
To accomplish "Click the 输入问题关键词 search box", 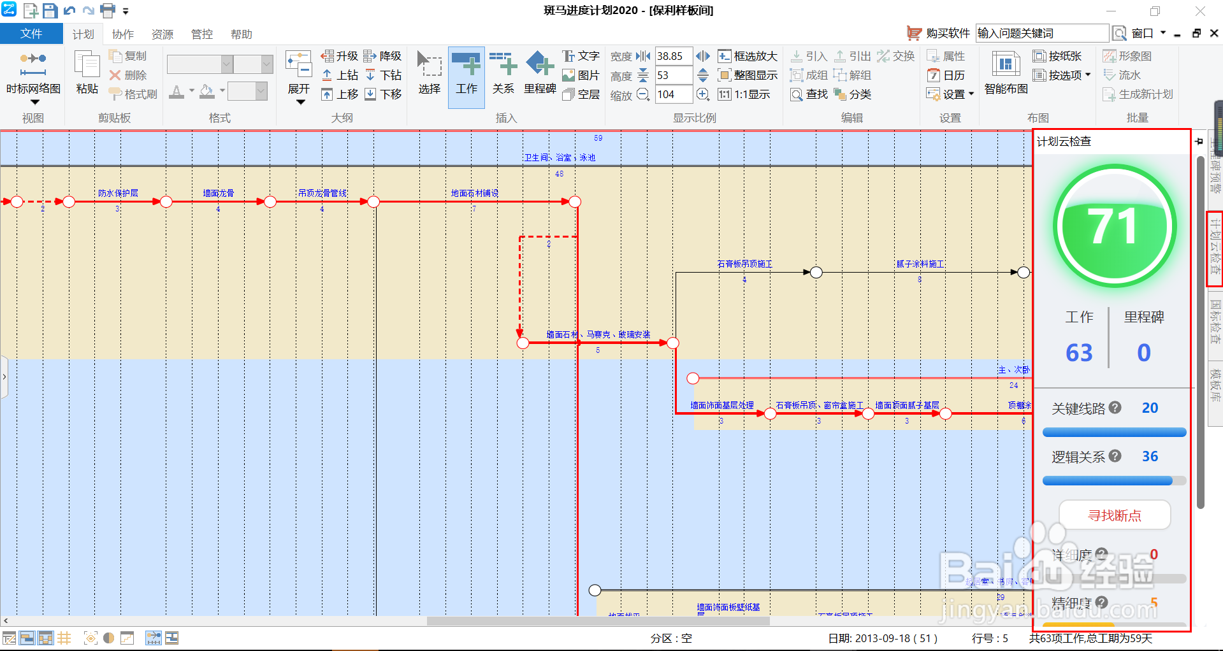I will [x=1042, y=33].
